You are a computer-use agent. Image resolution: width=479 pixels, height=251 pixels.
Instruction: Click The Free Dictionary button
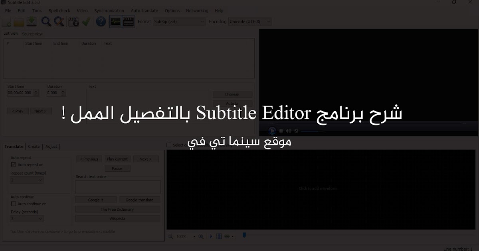(117, 209)
